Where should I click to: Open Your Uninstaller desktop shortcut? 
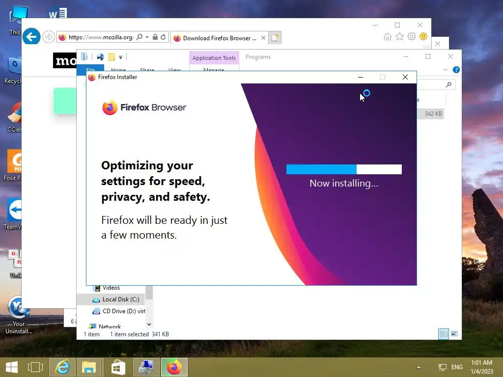(19, 315)
